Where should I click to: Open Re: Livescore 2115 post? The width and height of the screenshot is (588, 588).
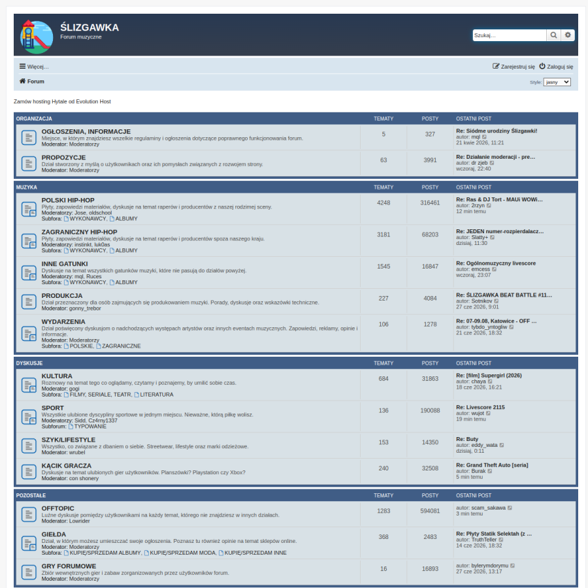click(x=480, y=407)
